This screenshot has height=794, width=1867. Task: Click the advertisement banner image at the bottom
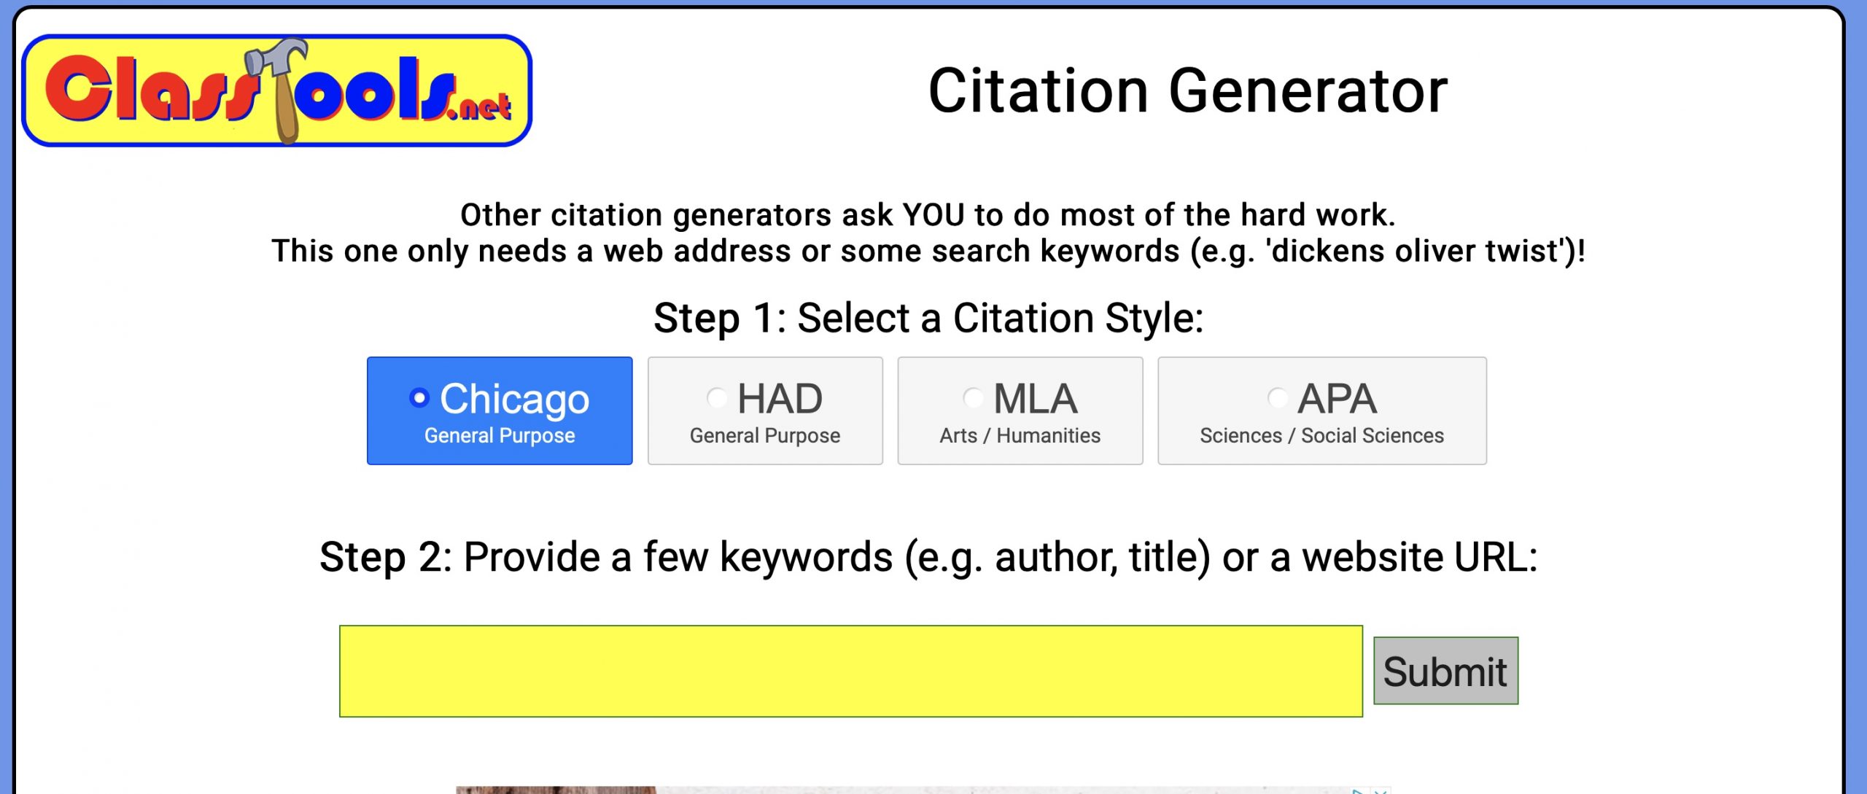pyautogui.click(x=923, y=790)
